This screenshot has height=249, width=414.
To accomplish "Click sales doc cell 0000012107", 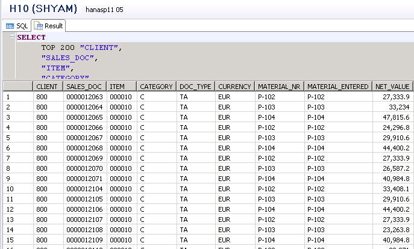I will click(85, 220).
